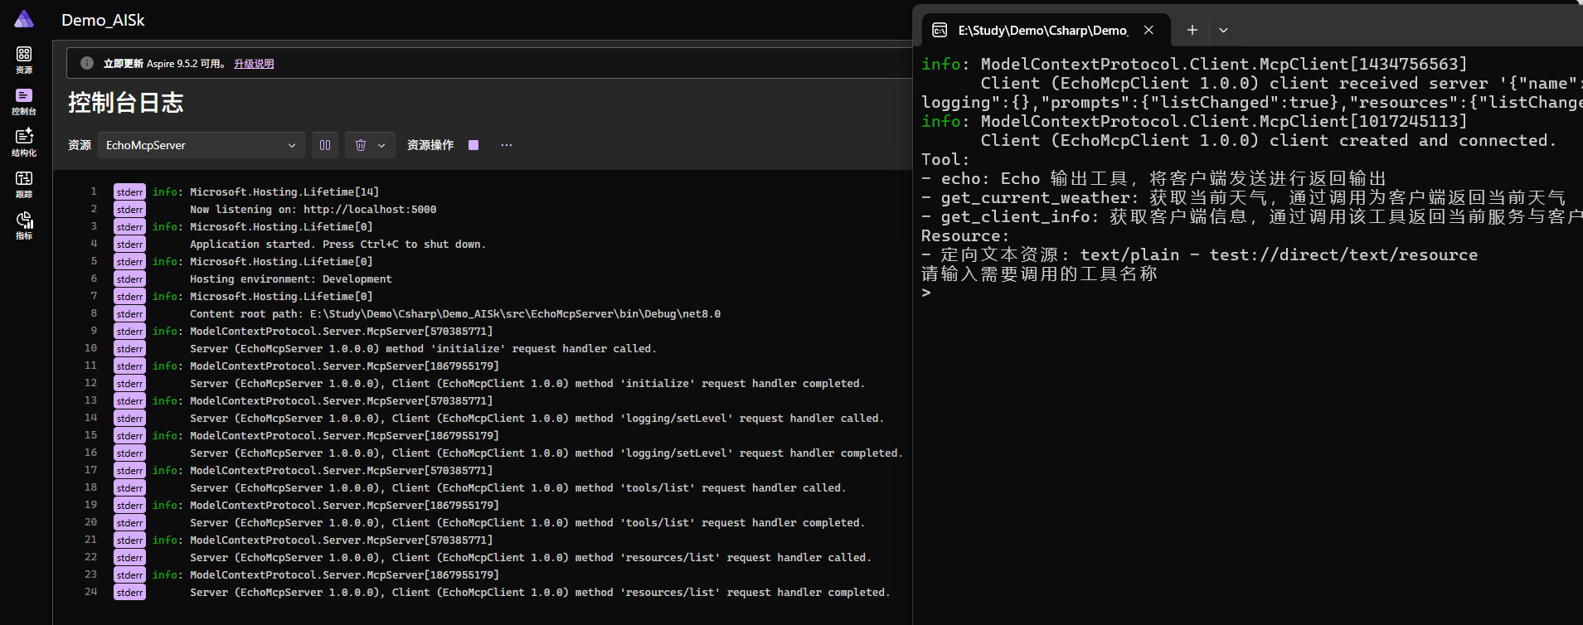This screenshot has width=1583, height=625.
Task: Click the trash icon to clear logs
Action: [x=361, y=145]
